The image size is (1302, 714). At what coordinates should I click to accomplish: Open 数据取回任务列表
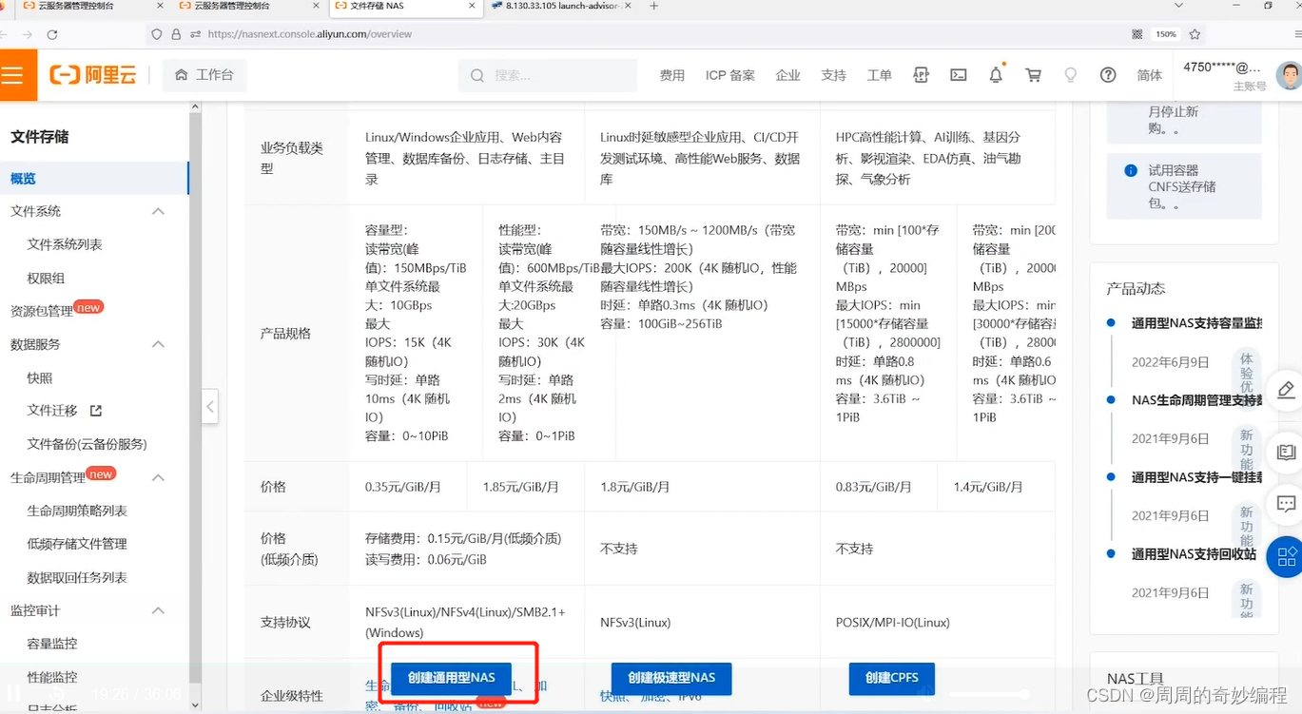point(77,577)
